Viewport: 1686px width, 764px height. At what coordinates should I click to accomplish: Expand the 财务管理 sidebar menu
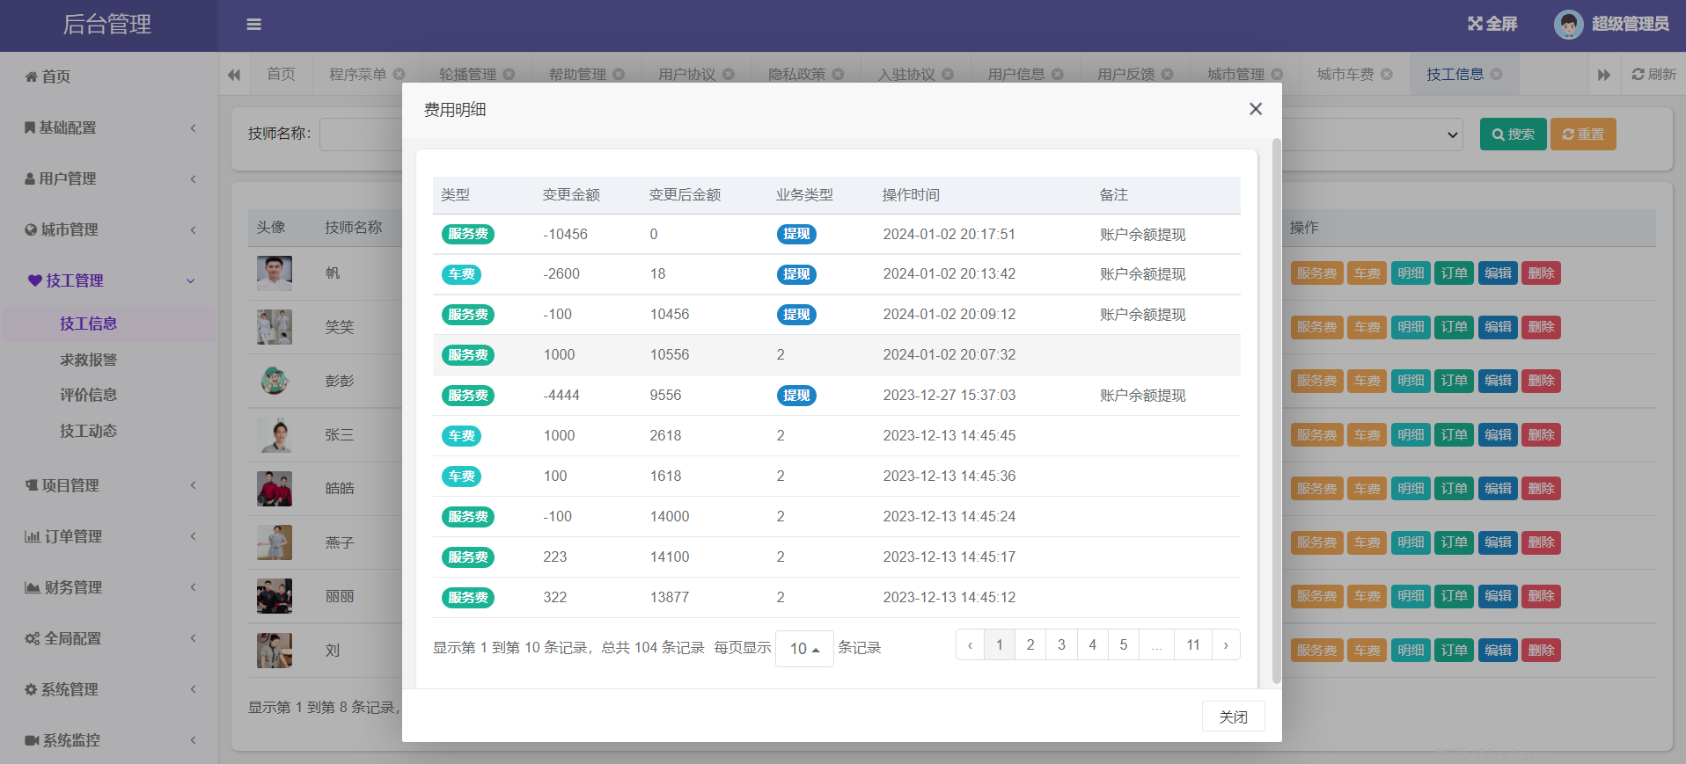tap(108, 587)
